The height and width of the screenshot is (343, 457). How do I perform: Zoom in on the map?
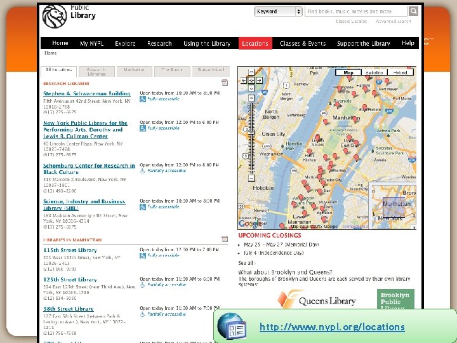251,98
